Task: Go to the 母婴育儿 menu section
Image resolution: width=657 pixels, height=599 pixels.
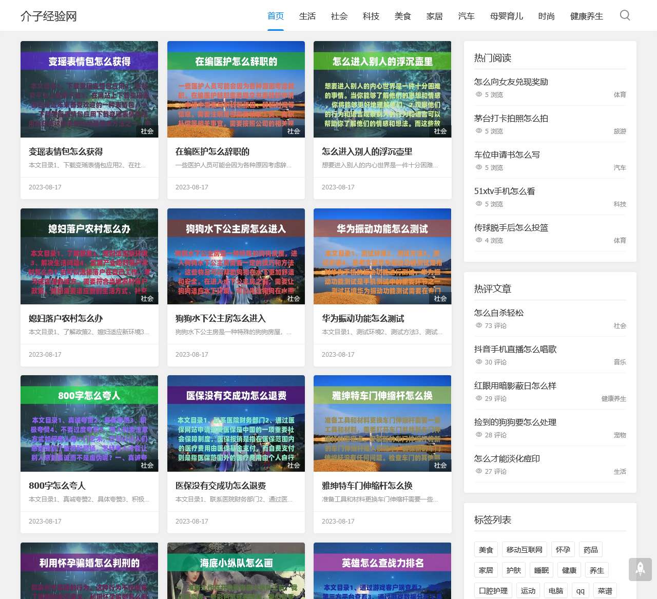Action: 507,16
